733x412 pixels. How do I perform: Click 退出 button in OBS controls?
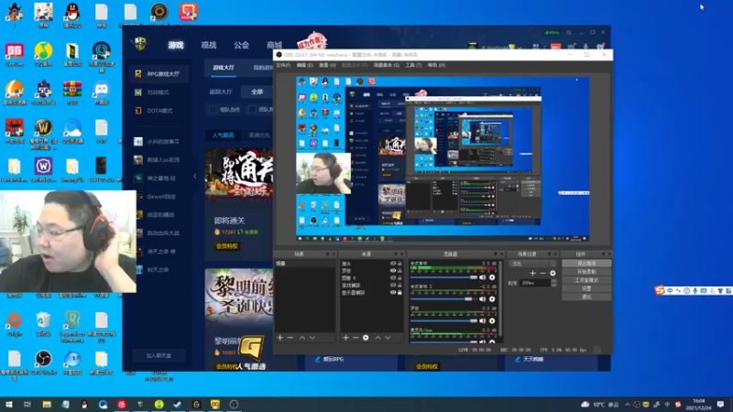[x=586, y=297]
